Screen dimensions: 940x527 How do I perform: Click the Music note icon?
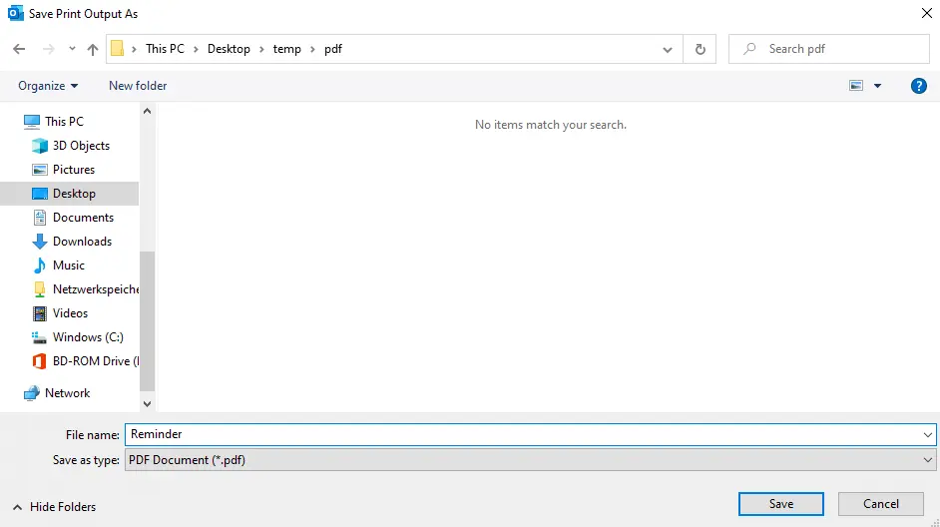tap(40, 265)
